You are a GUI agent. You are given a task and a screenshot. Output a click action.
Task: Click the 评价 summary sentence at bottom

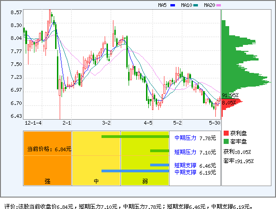click(x=129, y=206)
